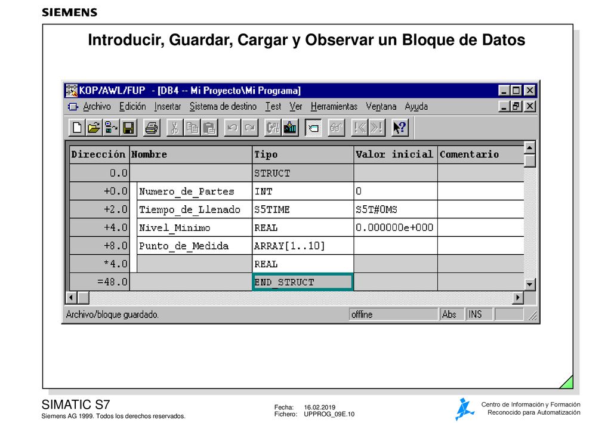The image size is (611, 423).
Task: Edit the 0.000000e+000 initial value
Action: 396,227
